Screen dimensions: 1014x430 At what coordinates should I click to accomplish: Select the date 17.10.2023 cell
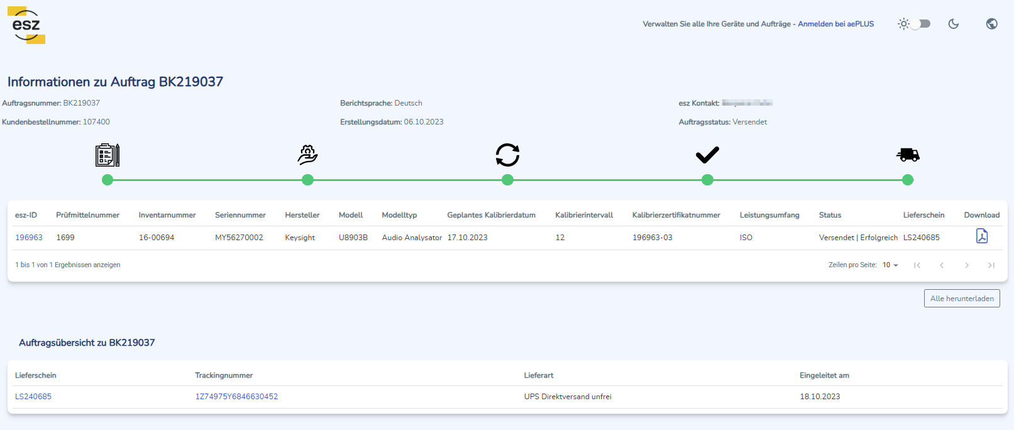pos(467,238)
